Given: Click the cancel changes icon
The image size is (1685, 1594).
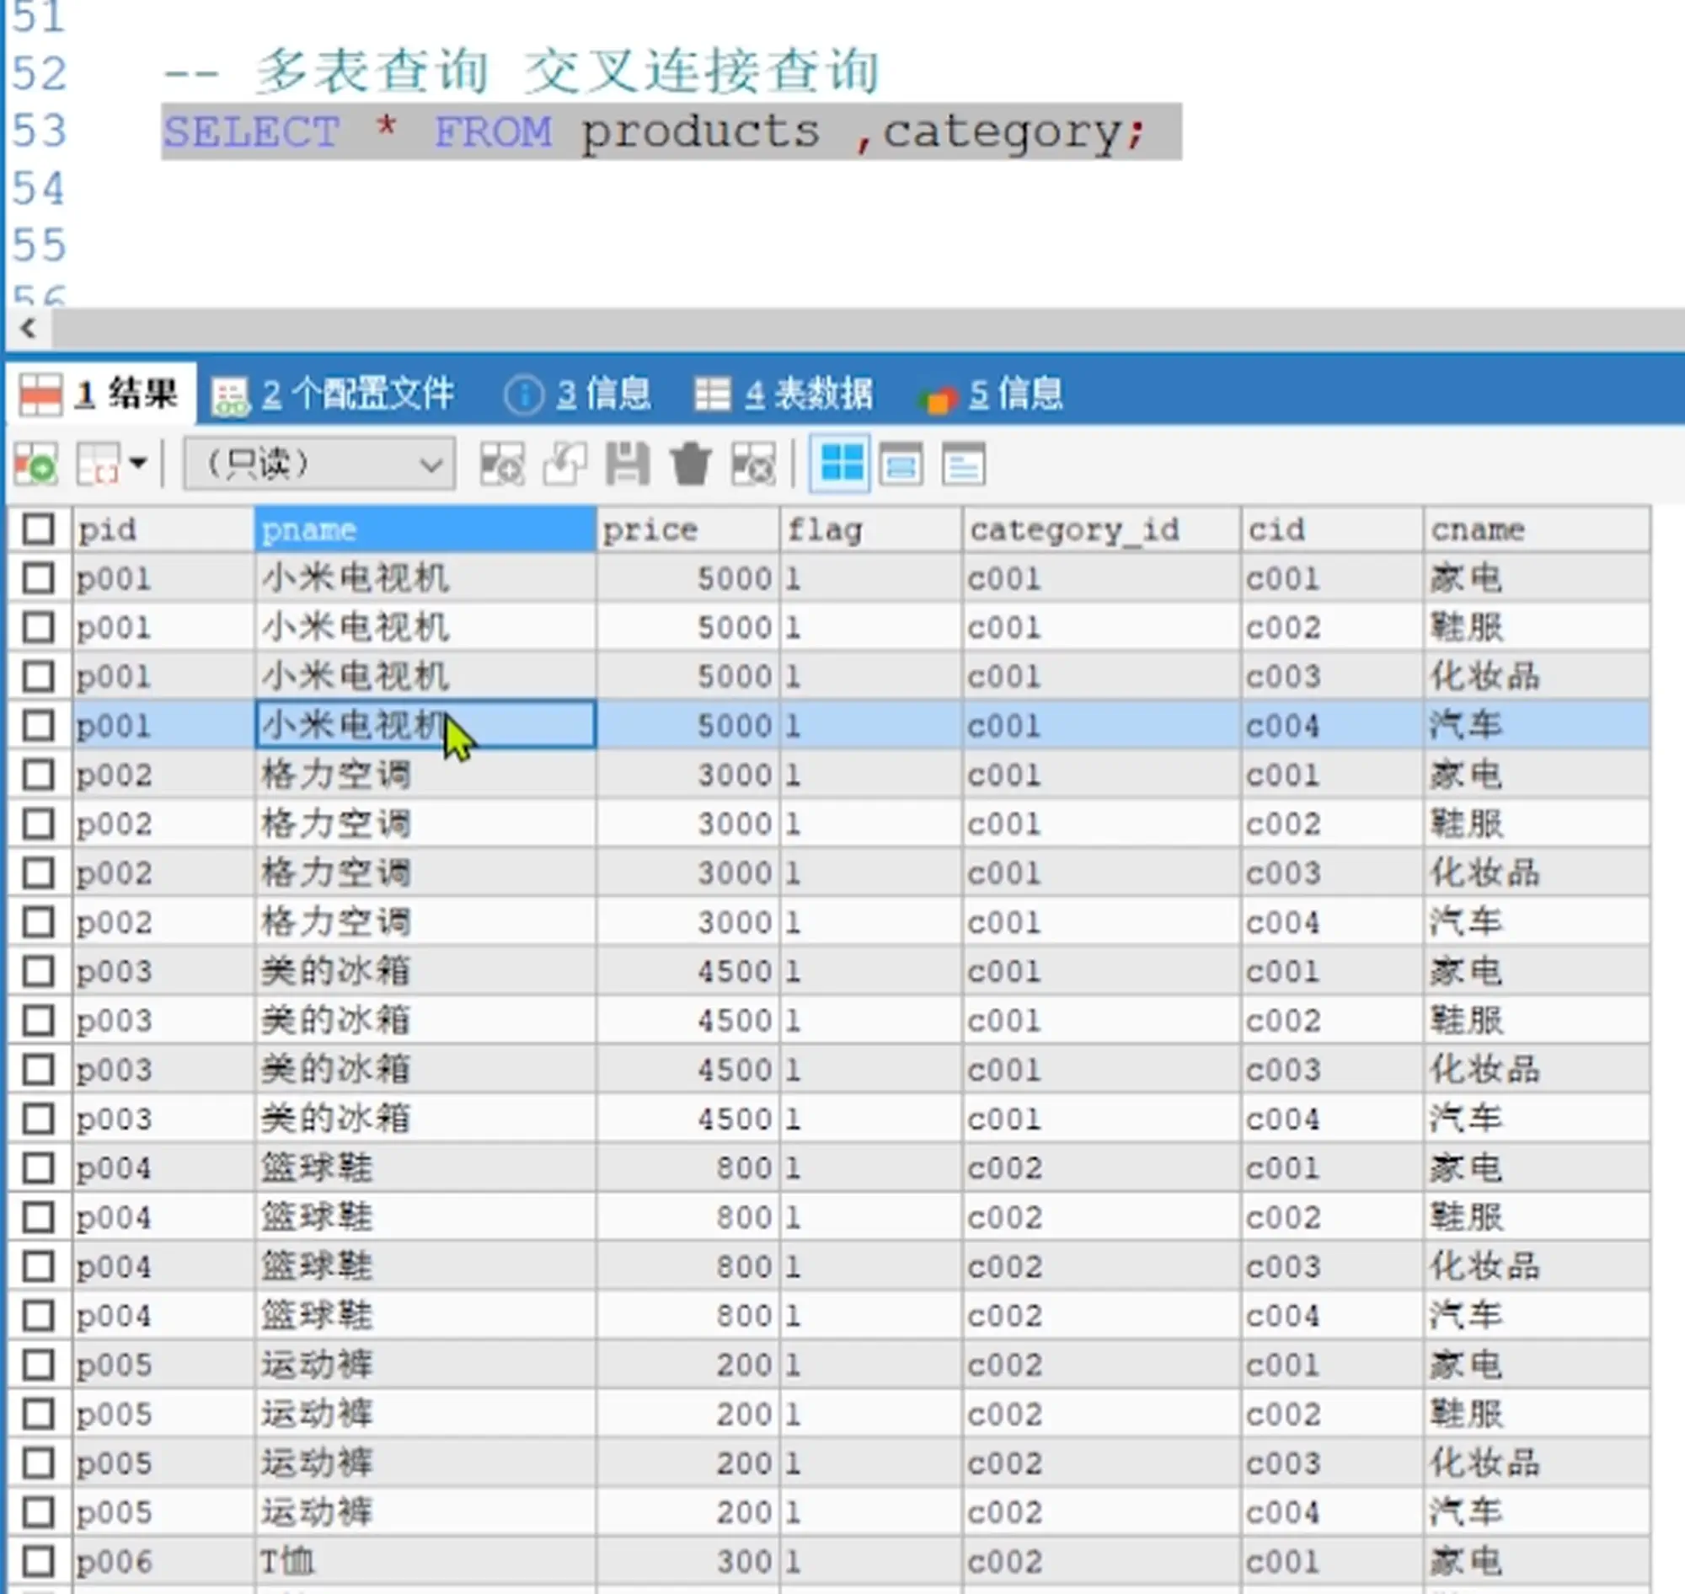Looking at the screenshot, I should pos(753,464).
